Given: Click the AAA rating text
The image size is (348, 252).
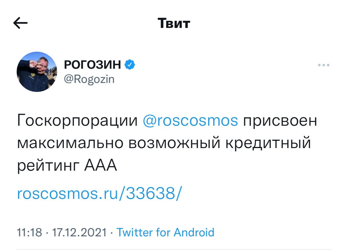Looking at the screenshot, I should 100,166.
